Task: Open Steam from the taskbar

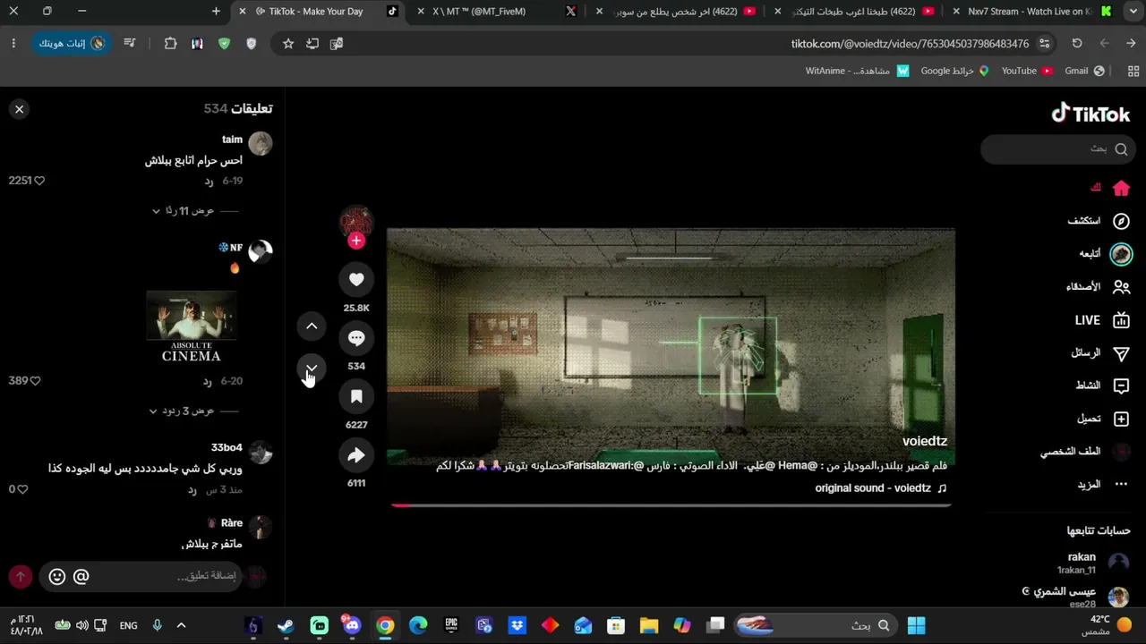Action: point(286,625)
